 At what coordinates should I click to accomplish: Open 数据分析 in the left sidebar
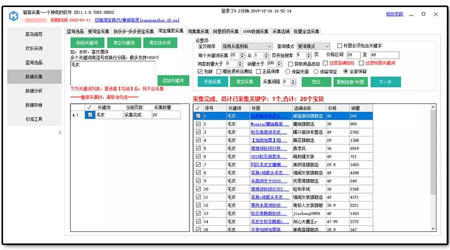pyautogui.click(x=34, y=90)
